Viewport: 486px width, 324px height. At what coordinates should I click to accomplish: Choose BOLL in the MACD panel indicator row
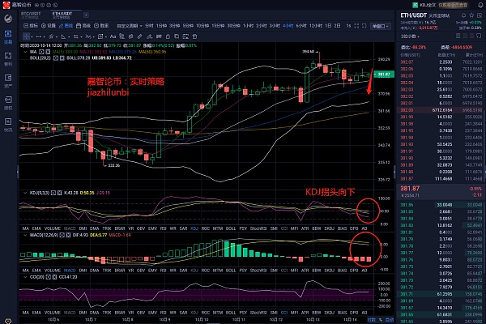231,271
